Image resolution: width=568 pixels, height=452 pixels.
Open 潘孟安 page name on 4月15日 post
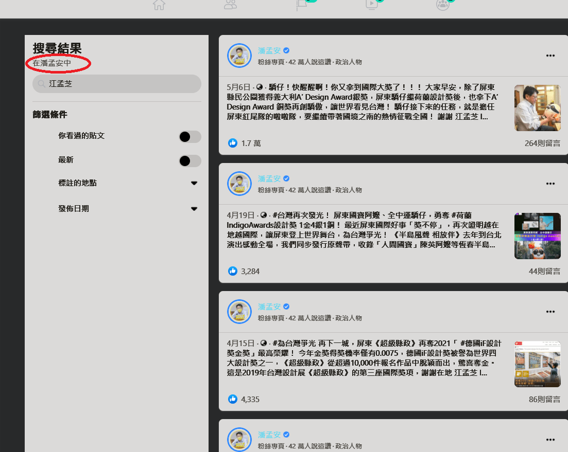pyautogui.click(x=269, y=306)
